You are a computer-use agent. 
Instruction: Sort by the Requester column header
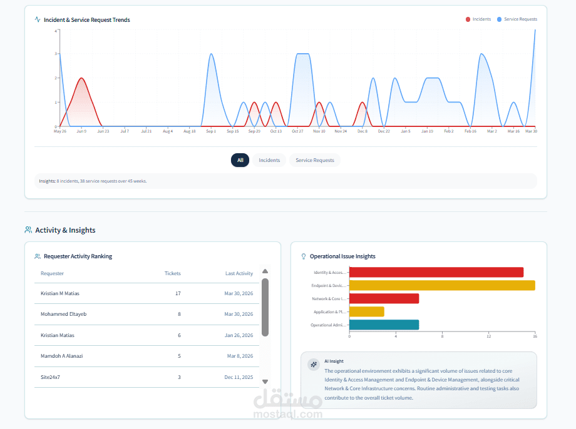52,273
